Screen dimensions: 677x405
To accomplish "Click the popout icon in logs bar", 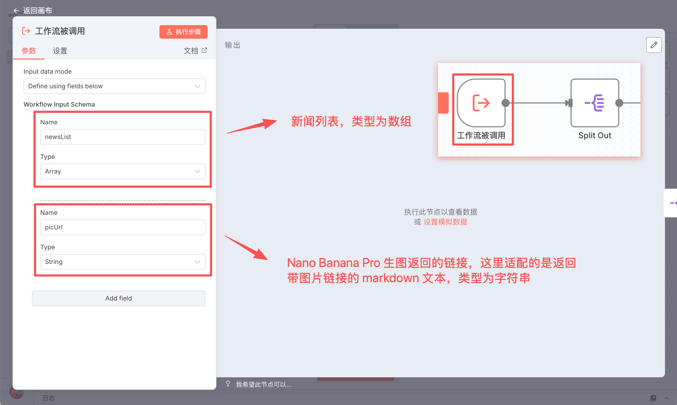I will [653, 398].
